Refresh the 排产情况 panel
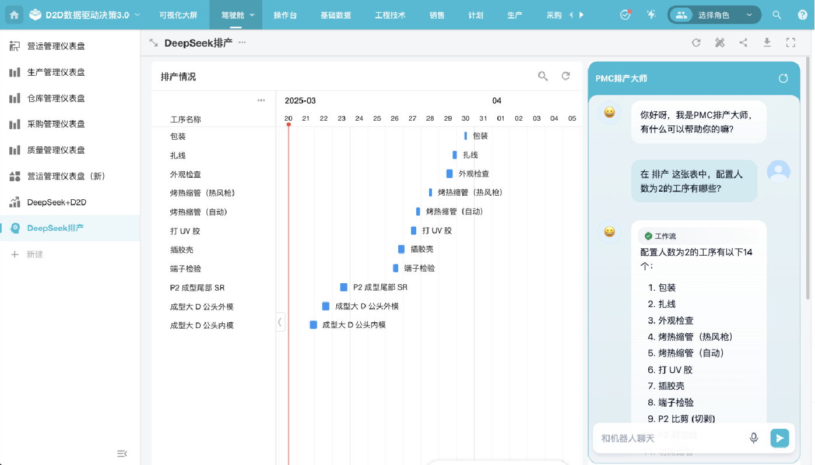 (565, 76)
